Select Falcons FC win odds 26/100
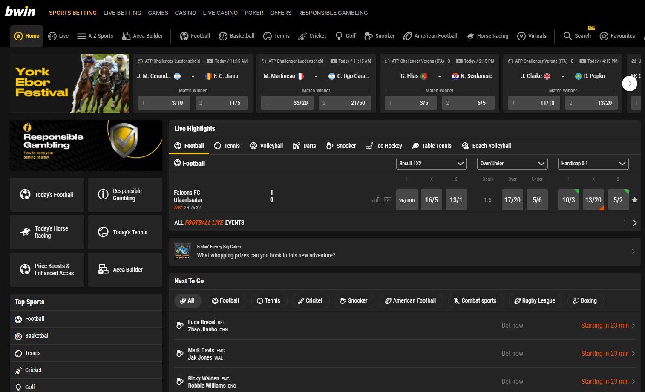The image size is (645, 392). pyautogui.click(x=407, y=200)
